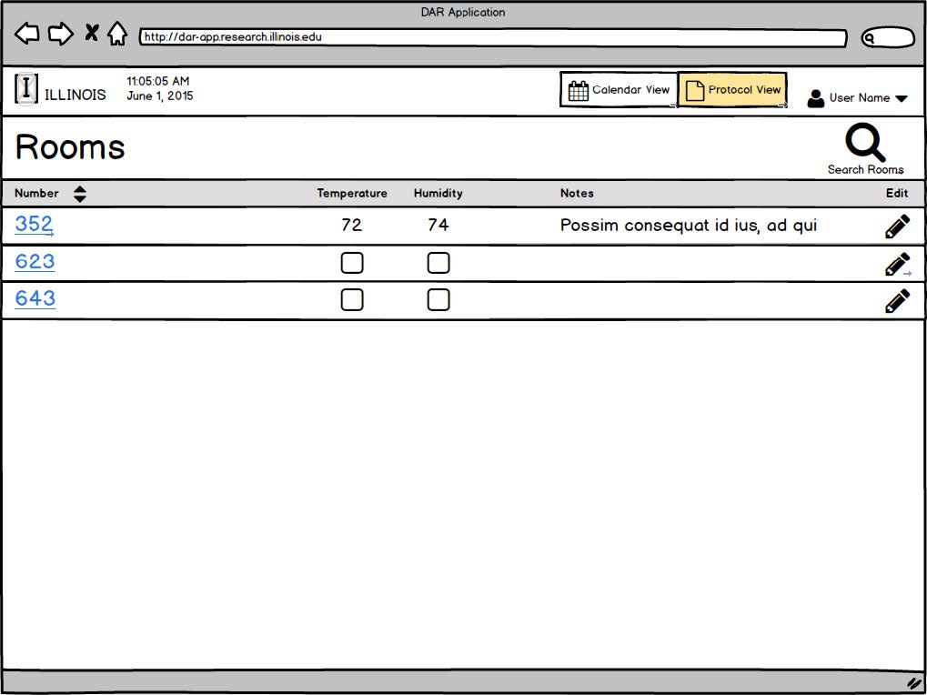Check the Humidity box for room 643
Image resolution: width=927 pixels, height=695 pixels.
[x=438, y=300]
